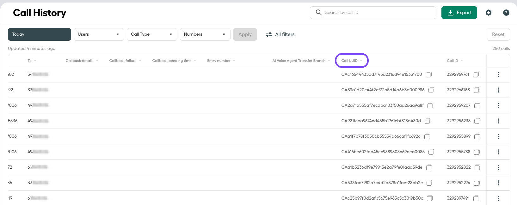Open the Numbers filter dropdown
This screenshot has height=205, width=517.
click(x=205, y=34)
